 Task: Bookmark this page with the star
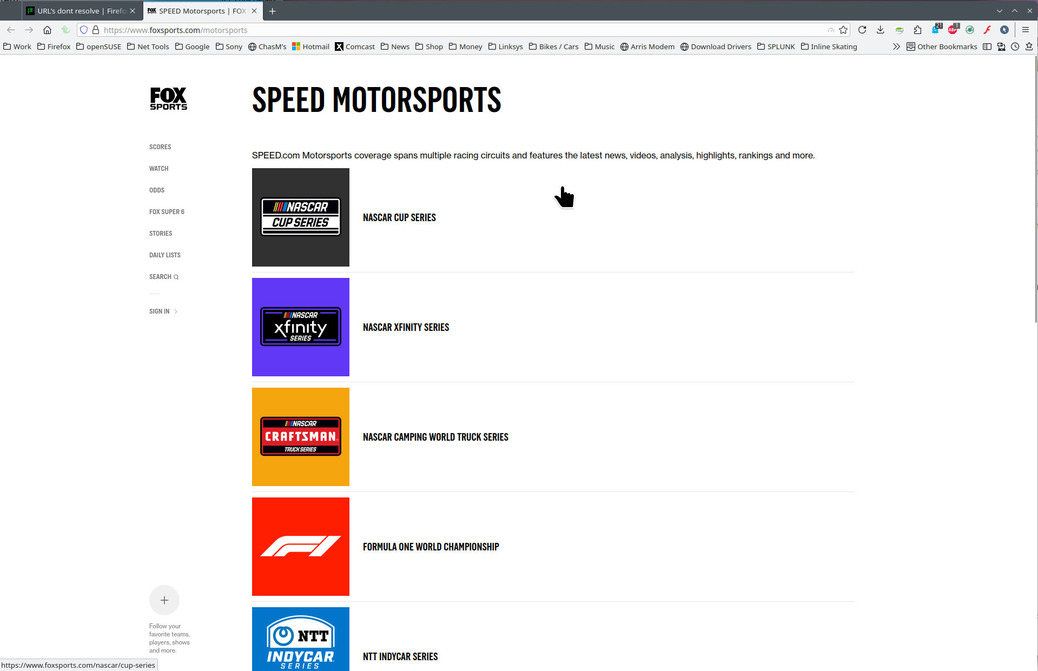(x=843, y=30)
